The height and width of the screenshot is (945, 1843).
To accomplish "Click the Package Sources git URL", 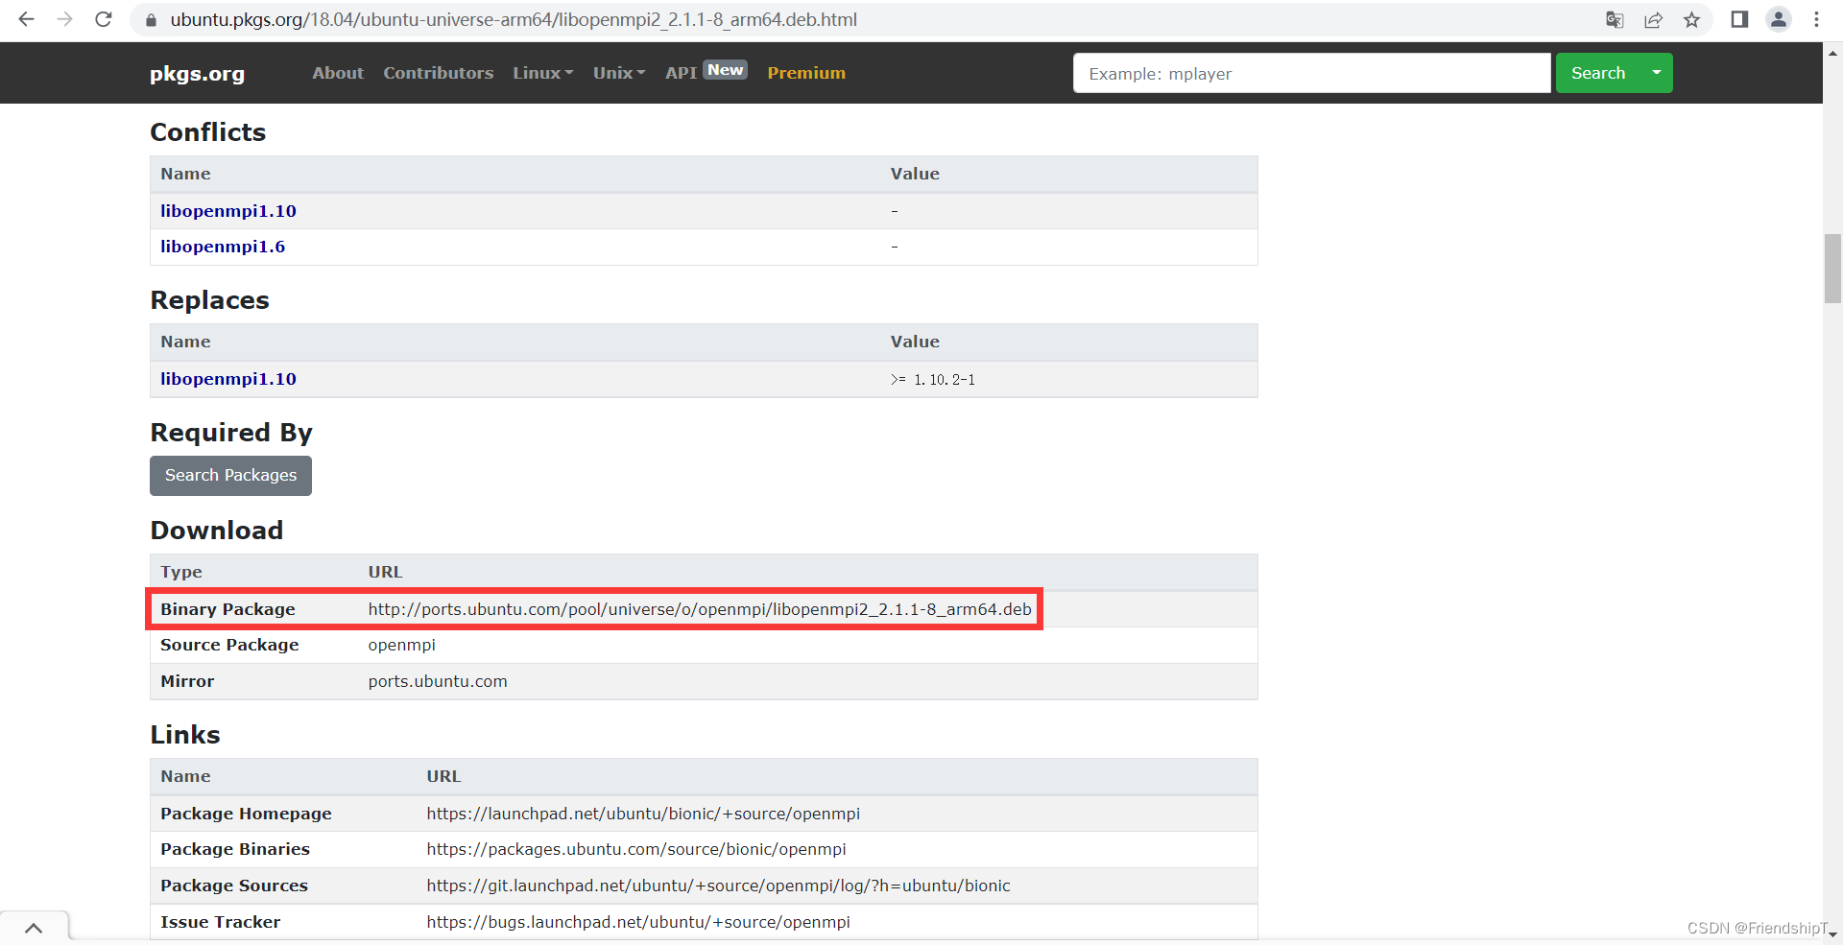I will 718,886.
